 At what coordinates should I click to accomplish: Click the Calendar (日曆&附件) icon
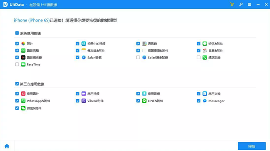pyautogui.click(x=205, y=51)
